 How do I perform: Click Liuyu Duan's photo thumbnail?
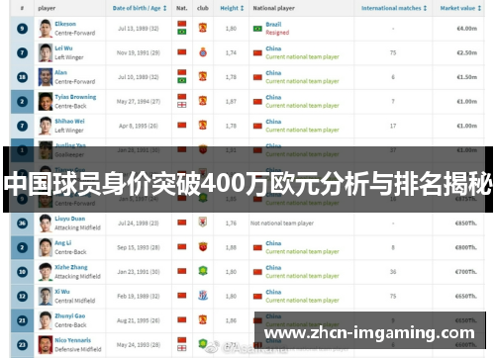[46, 224]
